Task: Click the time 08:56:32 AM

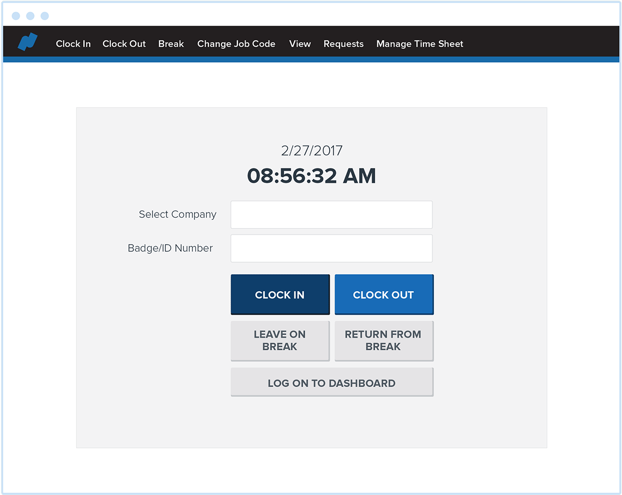Action: tap(312, 176)
